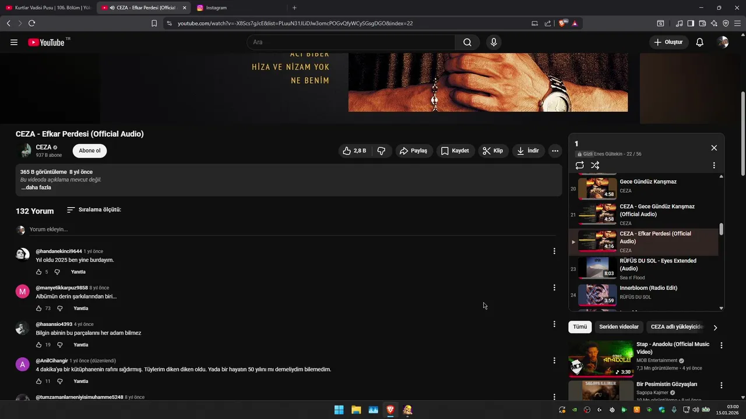Focus the Ara search field
746x419 pixels.
click(351, 42)
